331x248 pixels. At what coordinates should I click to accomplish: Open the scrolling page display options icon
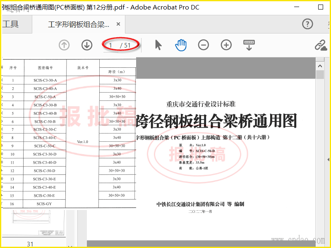coord(249,45)
